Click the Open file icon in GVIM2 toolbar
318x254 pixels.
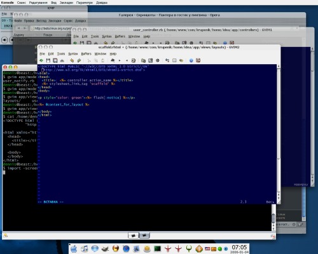point(41,60)
